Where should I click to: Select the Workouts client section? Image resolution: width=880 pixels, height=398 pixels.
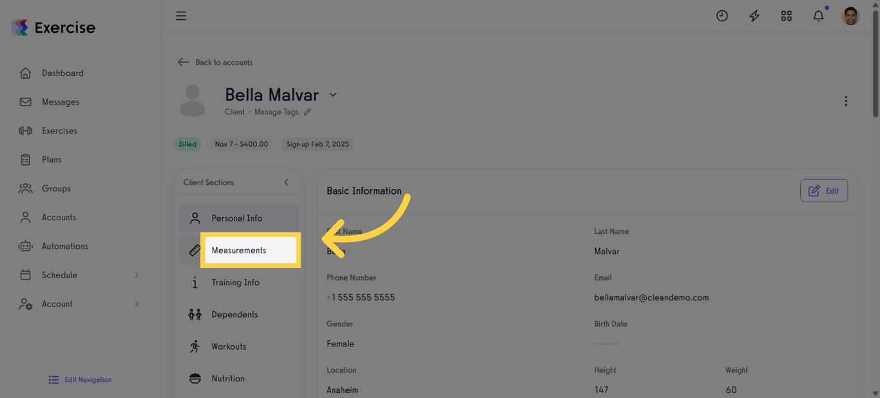239,346
